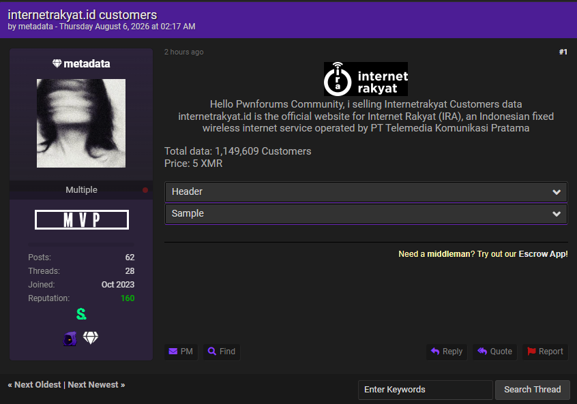Image resolution: width=577 pixels, height=404 pixels.
Task: Click the Posts count 62
Action: [x=130, y=258]
